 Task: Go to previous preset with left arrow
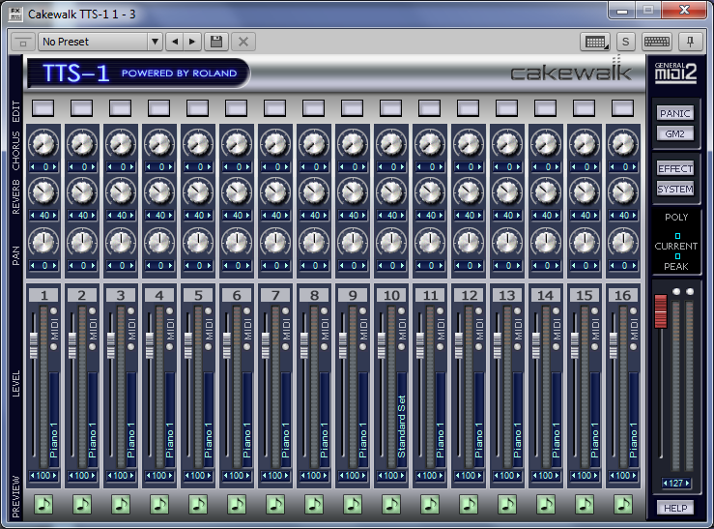pyautogui.click(x=175, y=42)
